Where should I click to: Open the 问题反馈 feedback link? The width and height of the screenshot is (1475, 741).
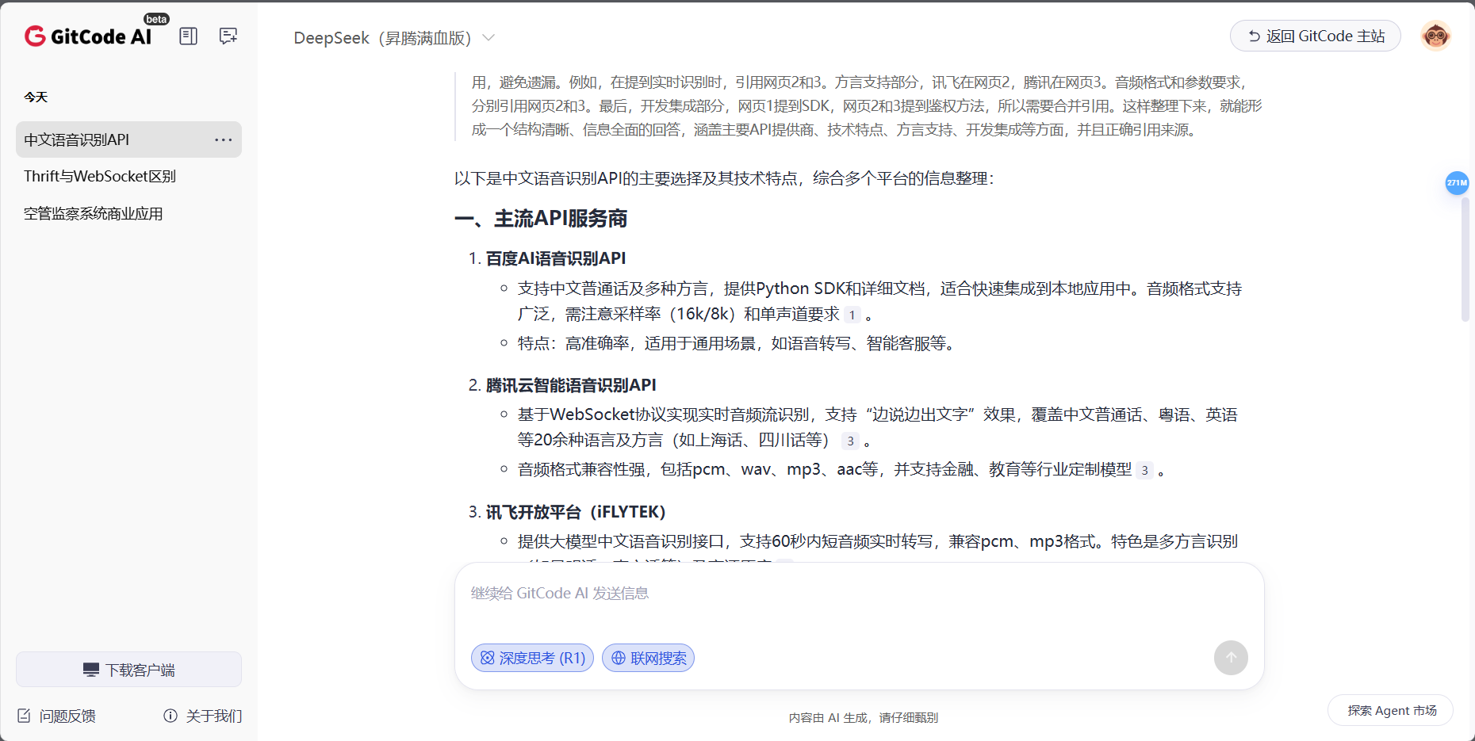(56, 716)
